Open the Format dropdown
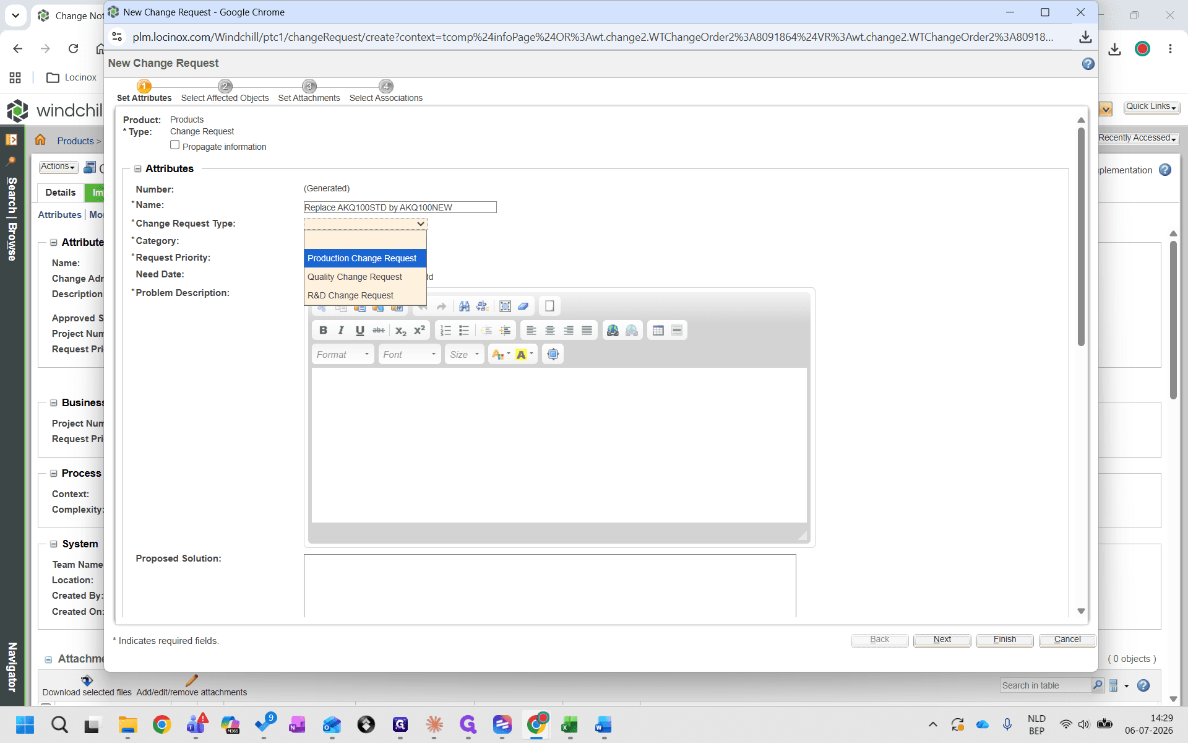Screen dimensions: 1188x743 point(343,354)
